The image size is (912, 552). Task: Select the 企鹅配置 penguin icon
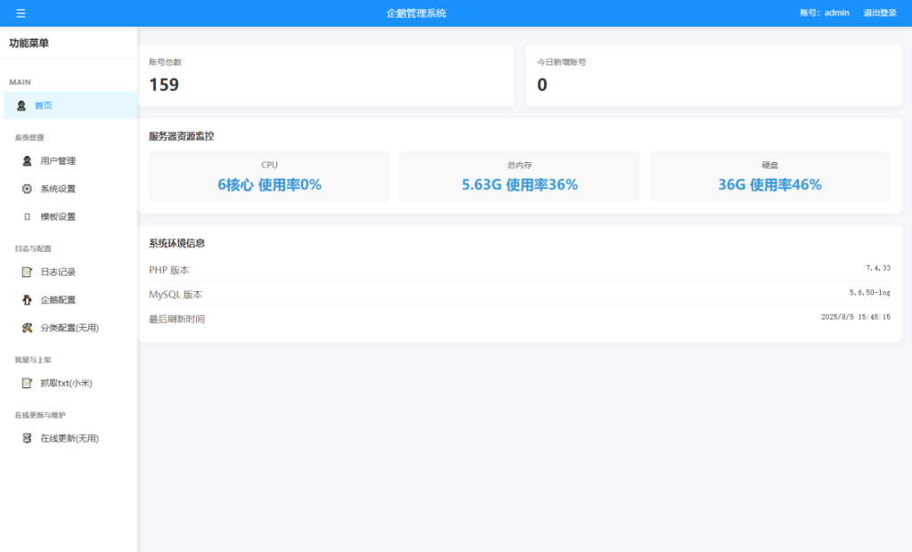coord(25,299)
